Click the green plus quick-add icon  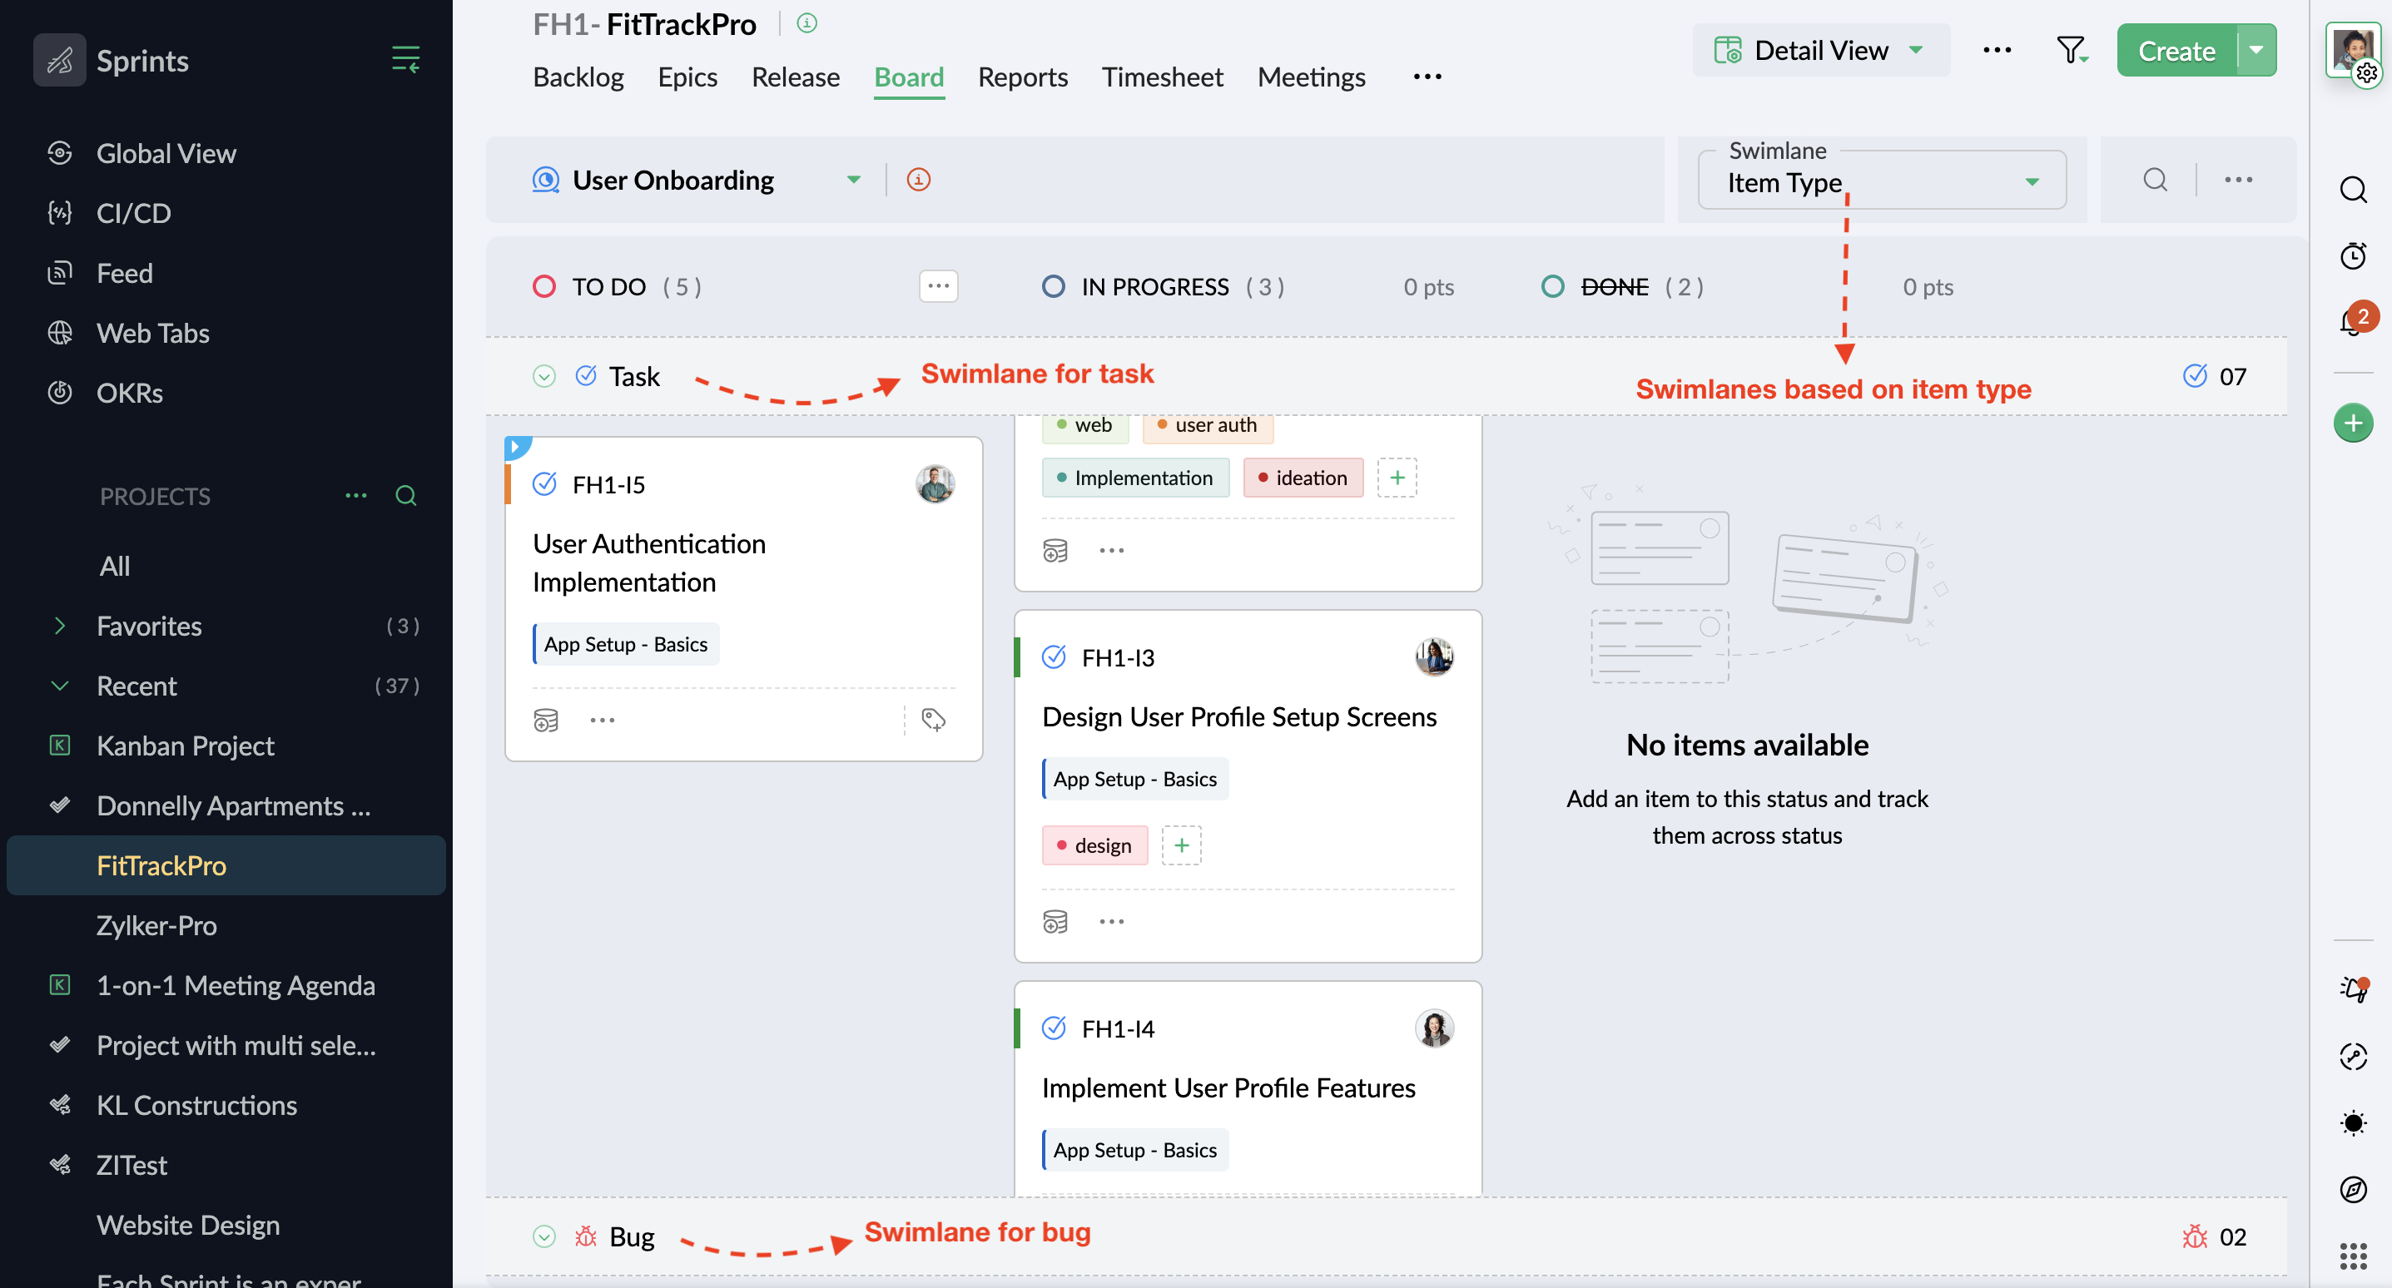(x=2352, y=424)
